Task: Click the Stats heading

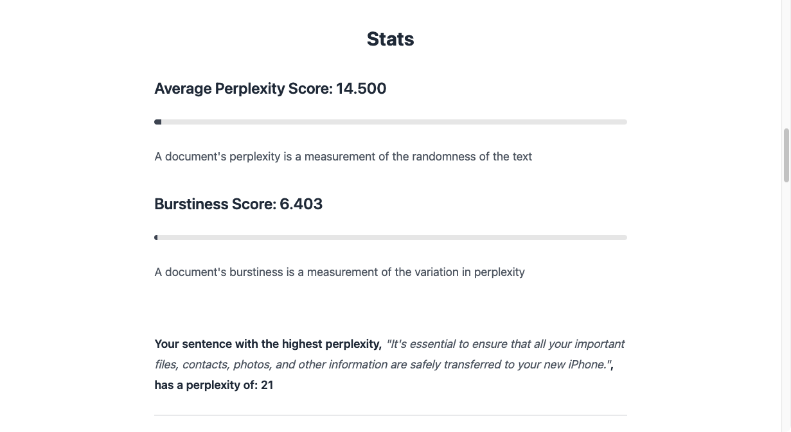Action: coord(390,39)
